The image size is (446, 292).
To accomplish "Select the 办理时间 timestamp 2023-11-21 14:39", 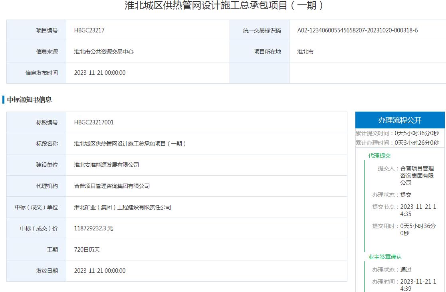I will [x=418, y=285].
